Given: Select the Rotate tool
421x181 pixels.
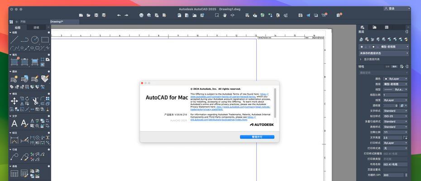Looking at the screenshot, I should click(x=27, y=99).
